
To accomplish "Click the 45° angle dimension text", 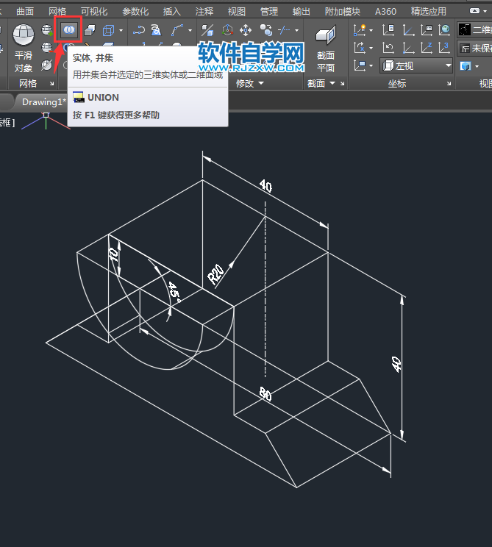I will click(x=174, y=292).
